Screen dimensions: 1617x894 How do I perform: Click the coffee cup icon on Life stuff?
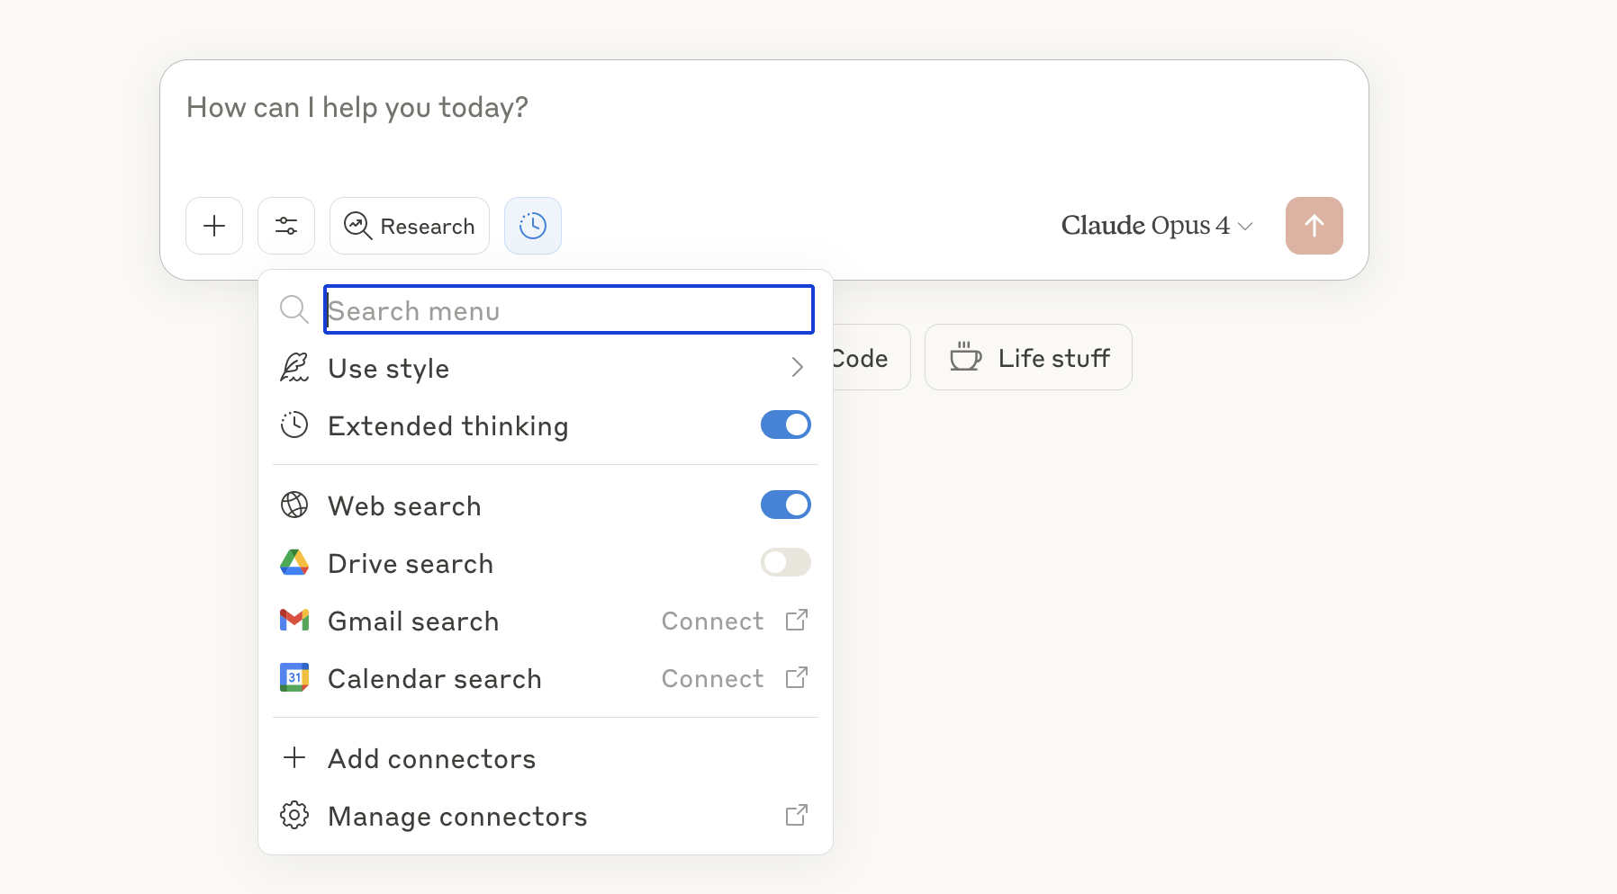pos(965,356)
